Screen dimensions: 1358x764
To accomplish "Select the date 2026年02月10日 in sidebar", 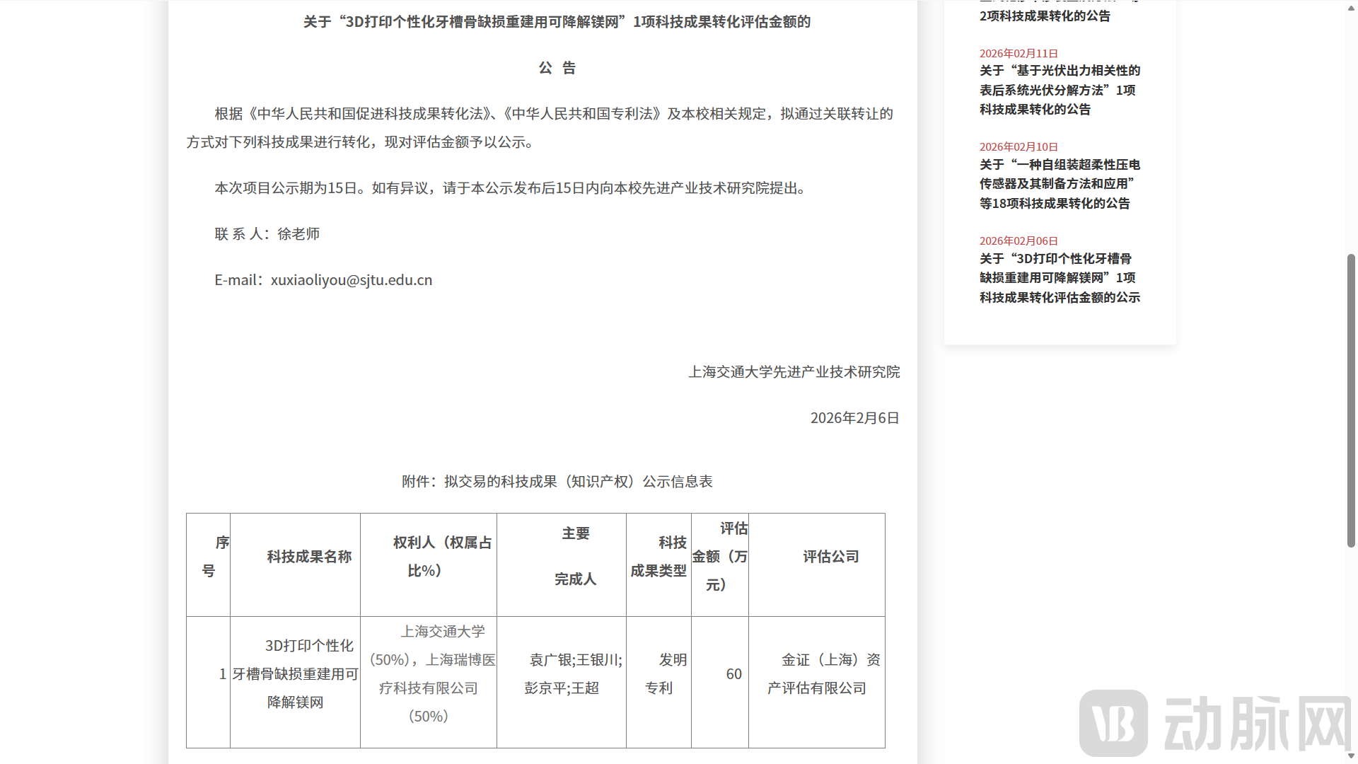I will (1018, 147).
